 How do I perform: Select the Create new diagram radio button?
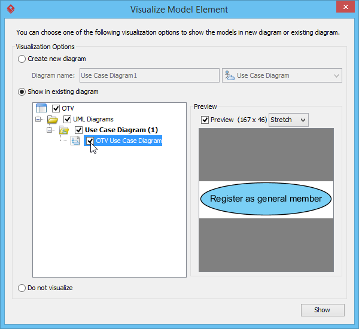click(x=22, y=59)
